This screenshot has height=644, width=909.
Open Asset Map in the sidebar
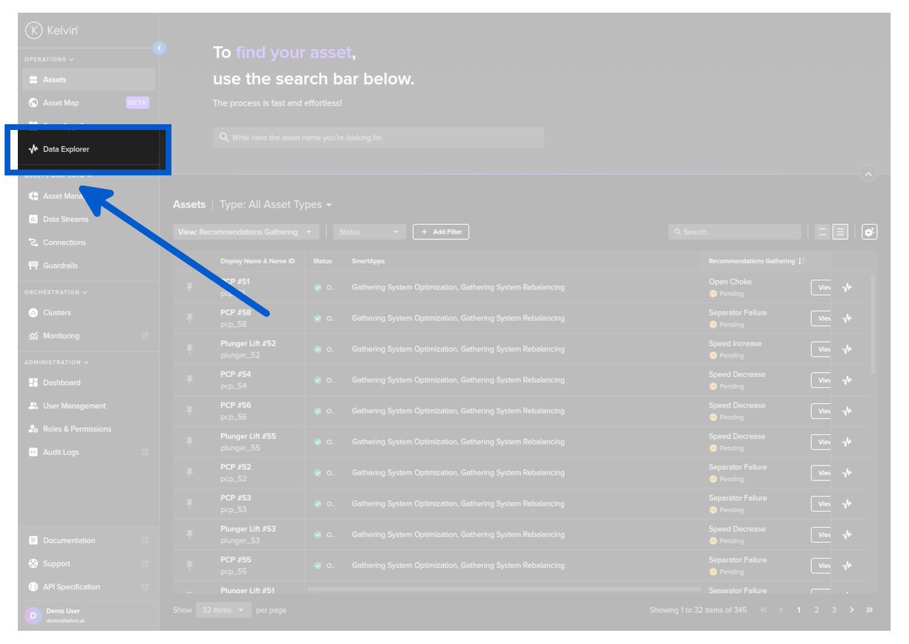click(61, 103)
